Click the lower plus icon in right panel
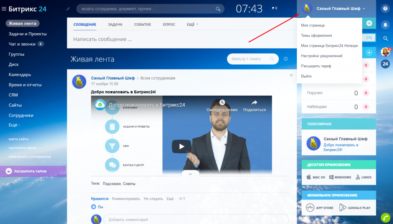 click(369, 53)
